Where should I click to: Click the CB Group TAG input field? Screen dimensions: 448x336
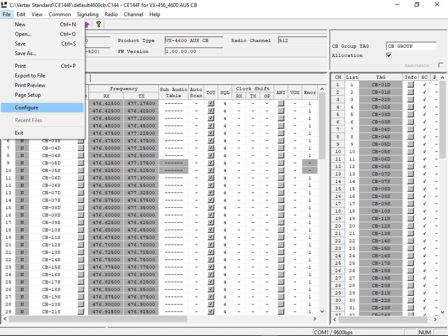pos(411,46)
